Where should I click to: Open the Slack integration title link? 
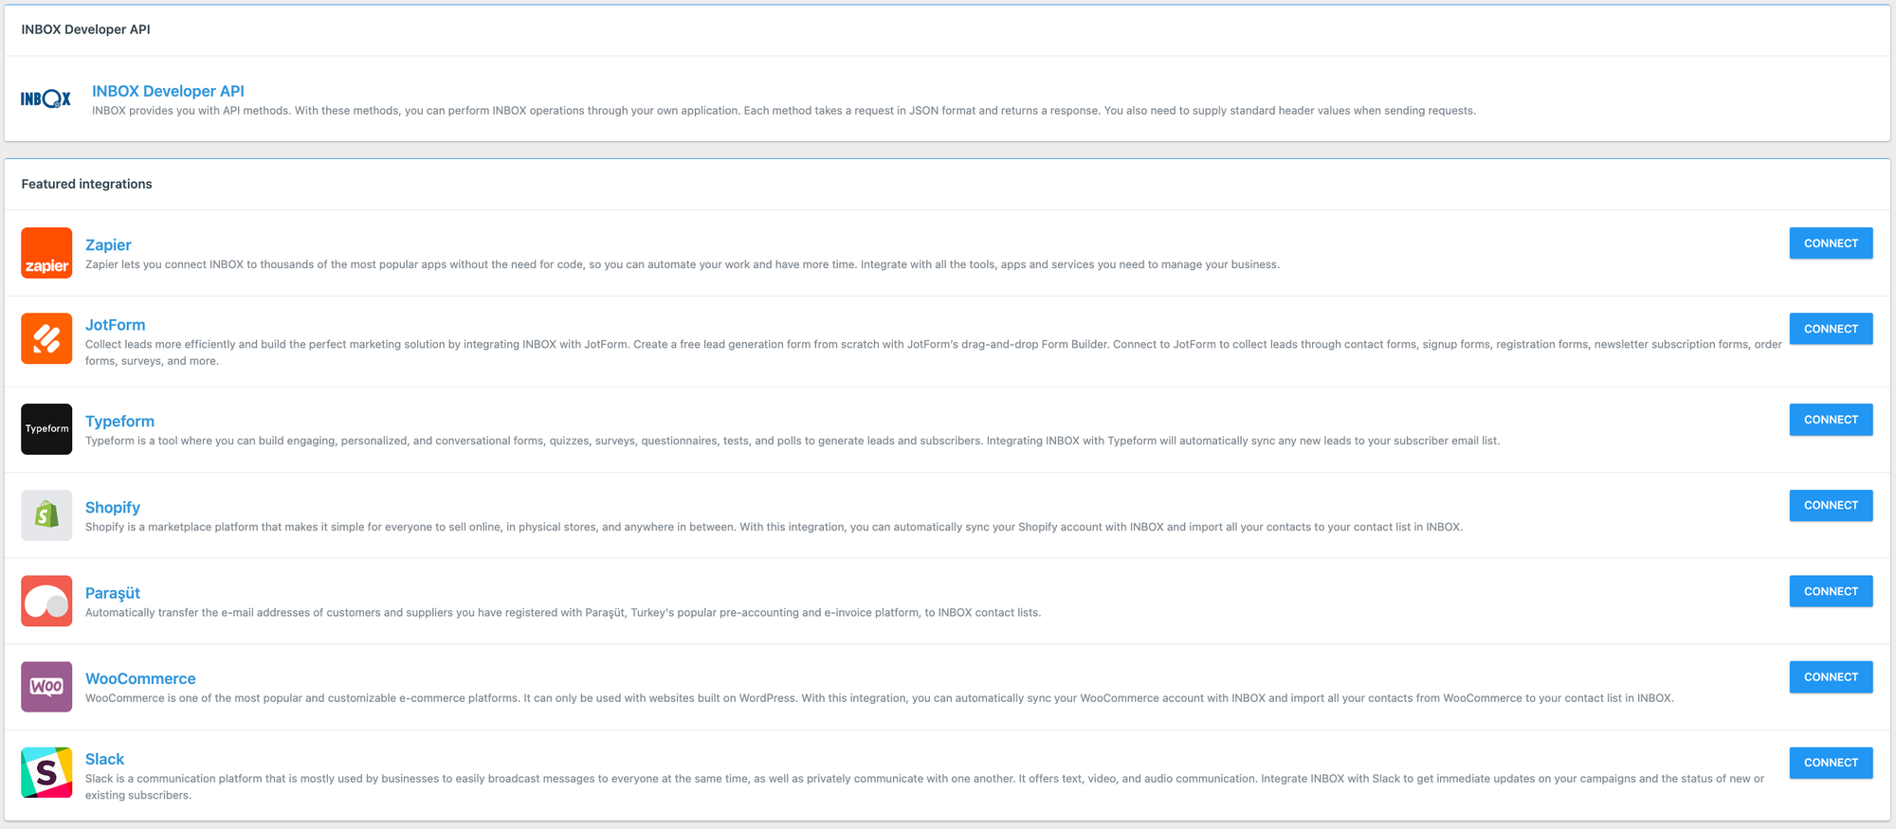104,759
